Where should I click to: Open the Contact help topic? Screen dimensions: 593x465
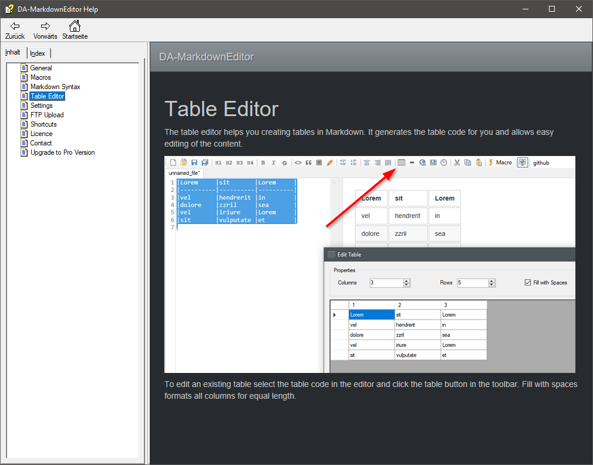tap(41, 143)
